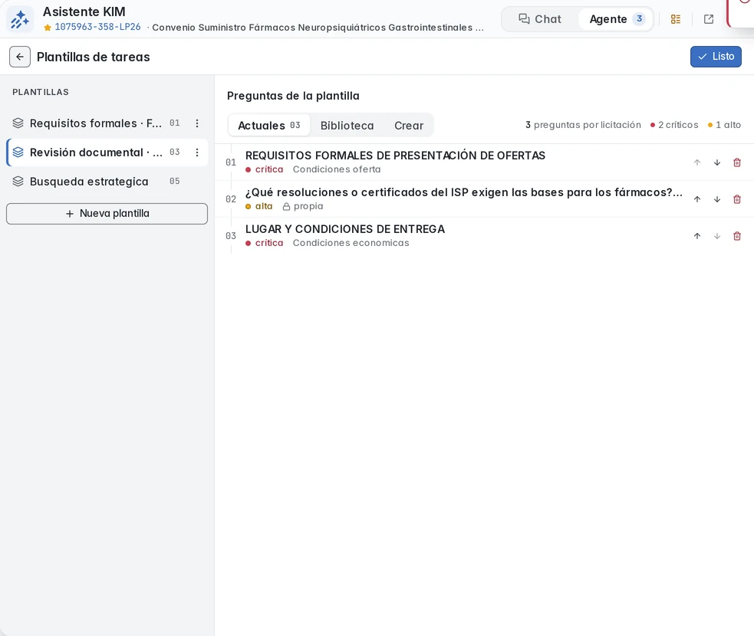Move LUGAR Y CONDICIONES DE ENTREGA down
The width and height of the screenshot is (754, 636).
tap(717, 236)
